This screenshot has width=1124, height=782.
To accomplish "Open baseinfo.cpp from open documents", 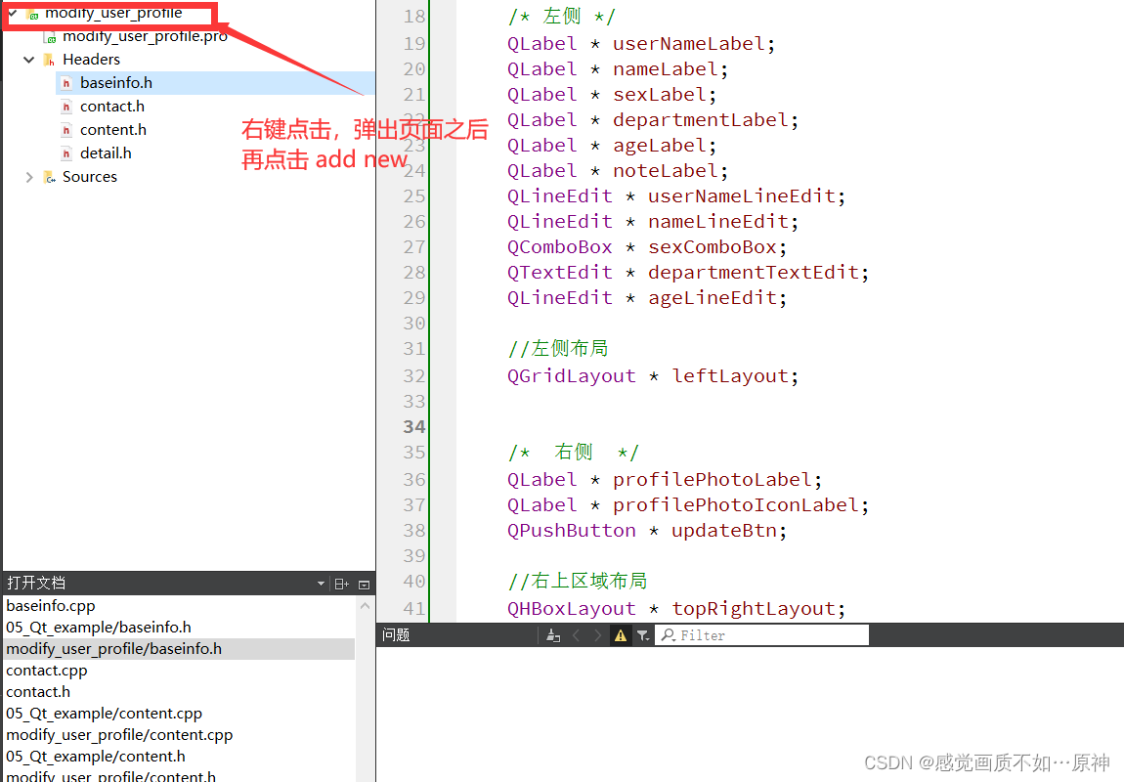I will click(x=50, y=606).
